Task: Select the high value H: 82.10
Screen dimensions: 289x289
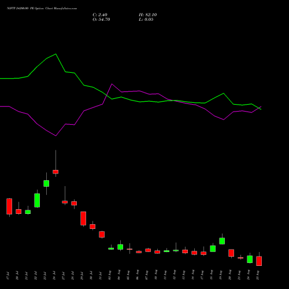Action: (x=148, y=15)
